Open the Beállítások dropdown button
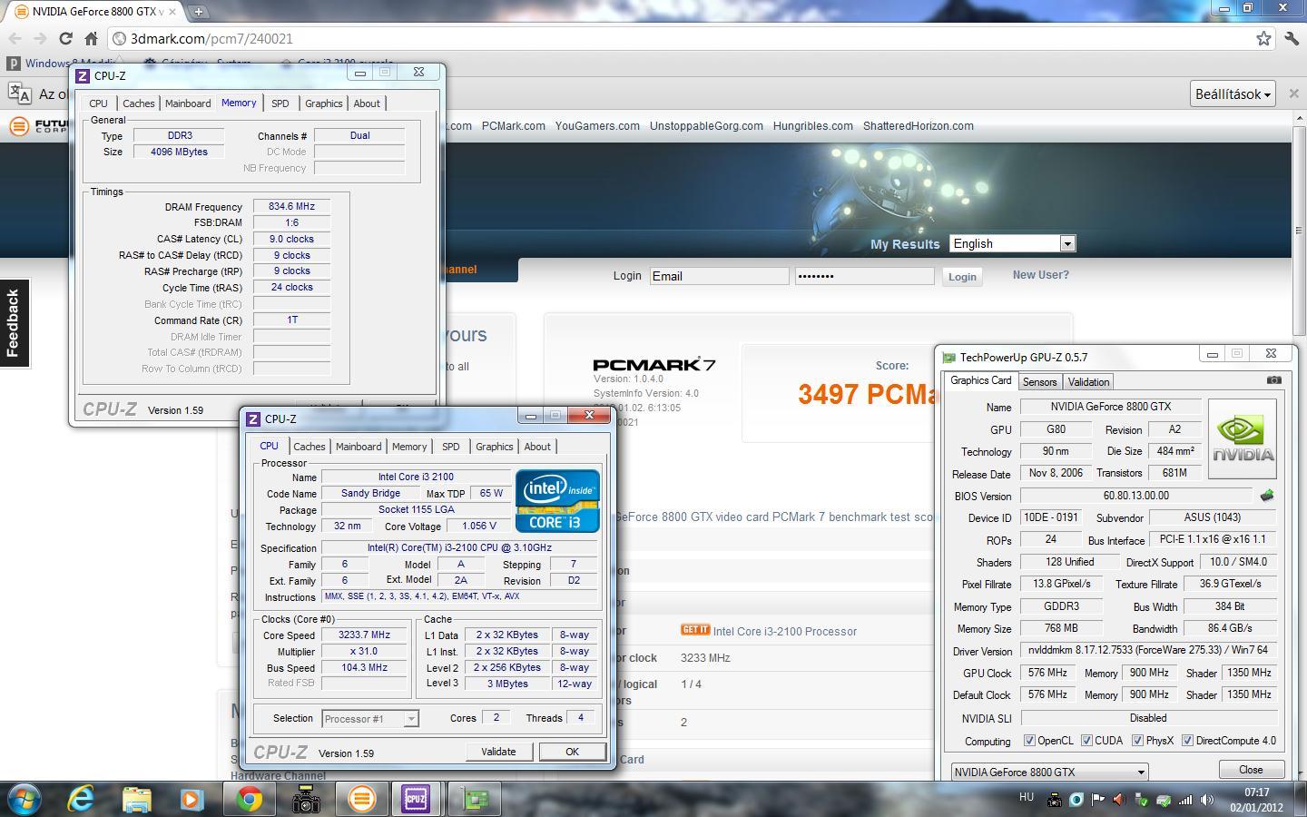Screen dimensions: 1307x817 tap(1233, 94)
